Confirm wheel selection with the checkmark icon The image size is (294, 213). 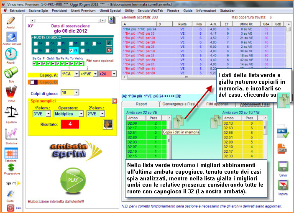(109, 43)
